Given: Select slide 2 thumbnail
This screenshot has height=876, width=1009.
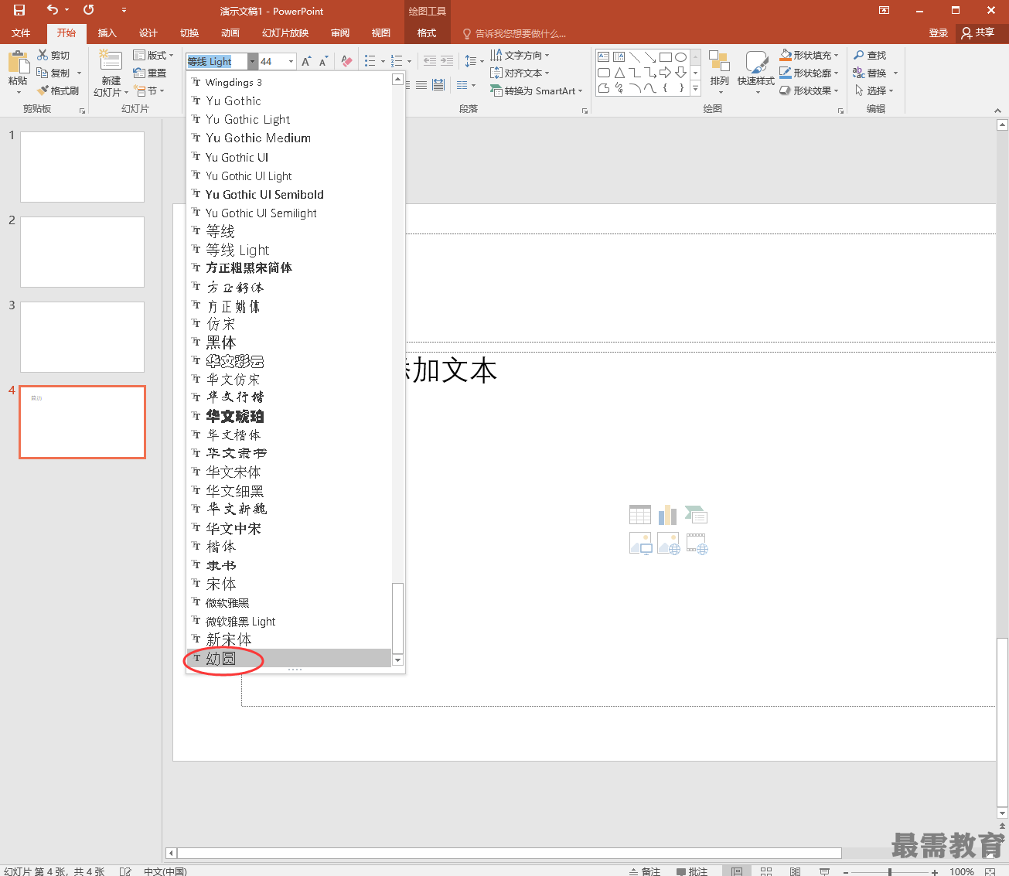Looking at the screenshot, I should pyautogui.click(x=82, y=252).
